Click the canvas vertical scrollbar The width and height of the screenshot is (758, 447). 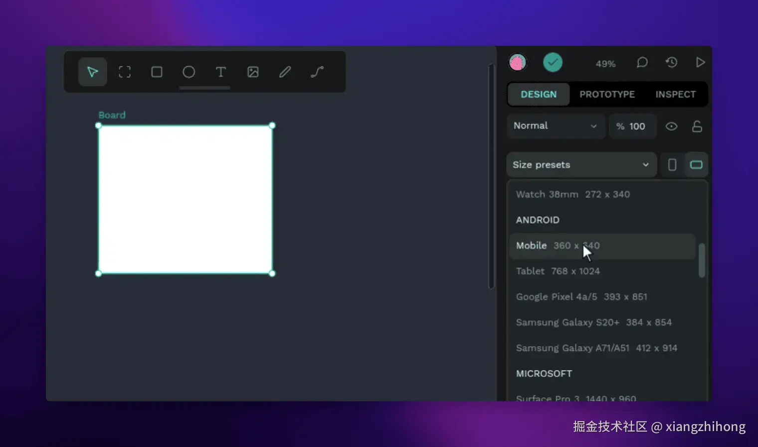[491, 176]
